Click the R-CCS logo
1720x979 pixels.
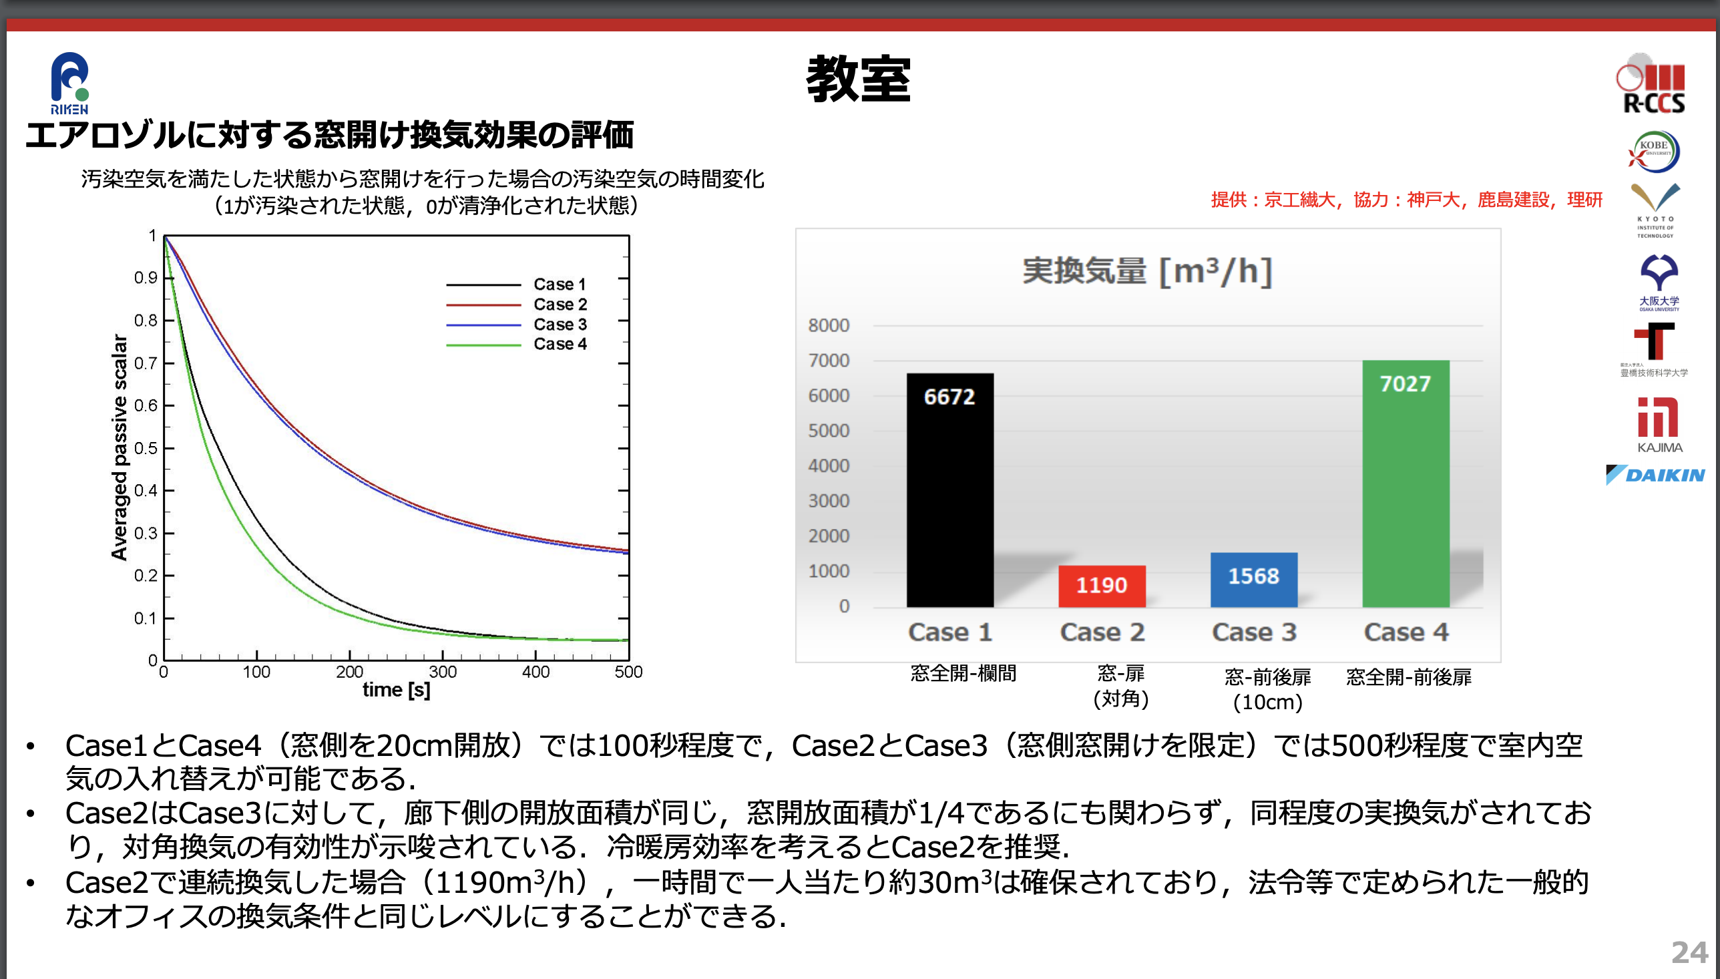click(x=1651, y=83)
